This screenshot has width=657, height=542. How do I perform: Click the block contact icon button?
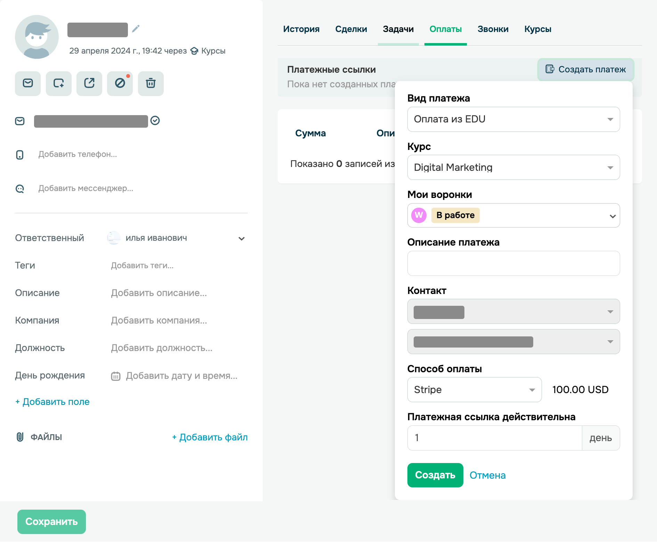[x=120, y=83]
